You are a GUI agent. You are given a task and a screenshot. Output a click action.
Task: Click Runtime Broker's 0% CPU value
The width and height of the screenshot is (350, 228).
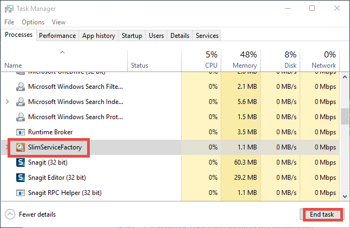point(213,132)
